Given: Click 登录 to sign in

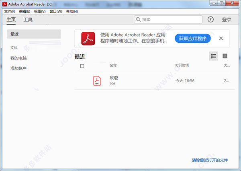Looking at the screenshot, I should (227, 20).
